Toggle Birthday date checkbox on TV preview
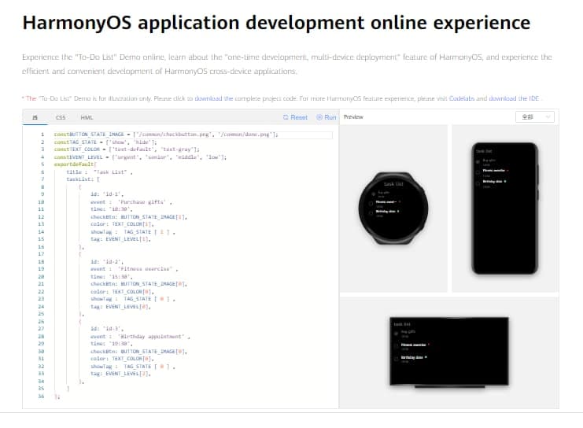The image size is (583, 428). [x=396, y=359]
